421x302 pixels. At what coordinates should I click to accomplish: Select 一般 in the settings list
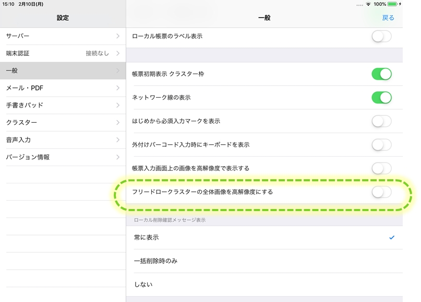(x=63, y=71)
